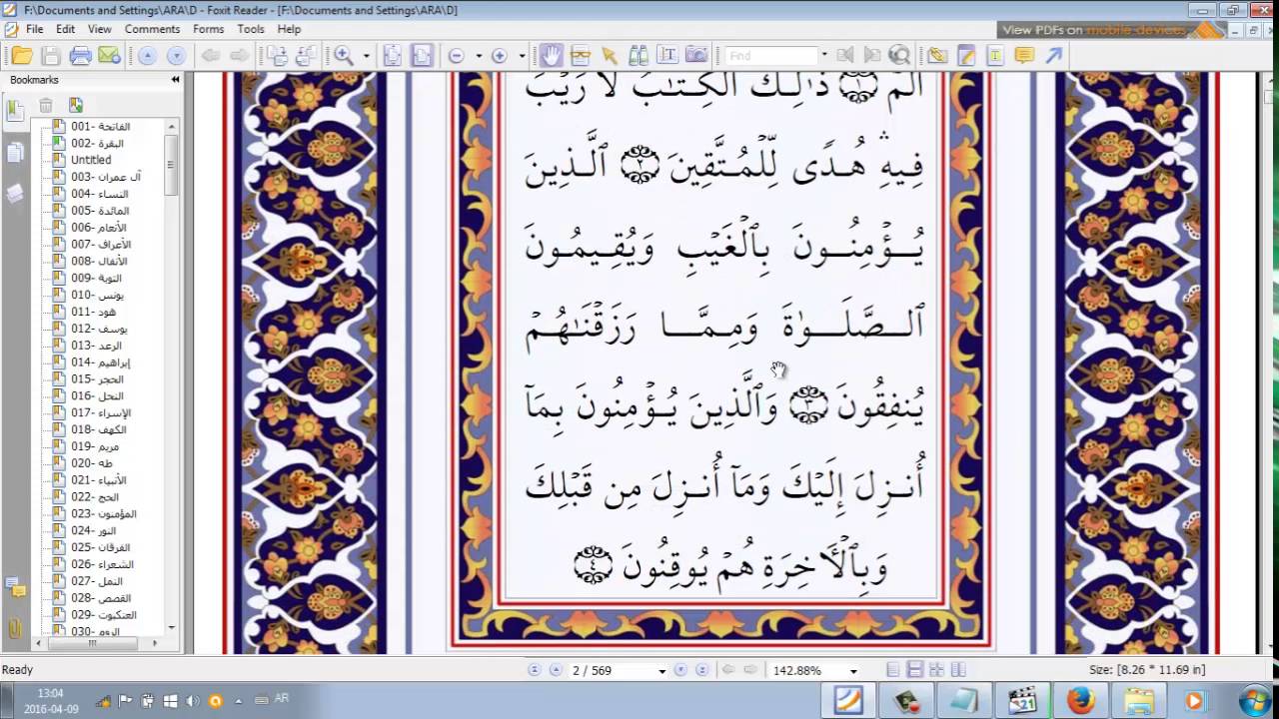Open the File menu
This screenshot has height=719, width=1279.
click(x=34, y=29)
